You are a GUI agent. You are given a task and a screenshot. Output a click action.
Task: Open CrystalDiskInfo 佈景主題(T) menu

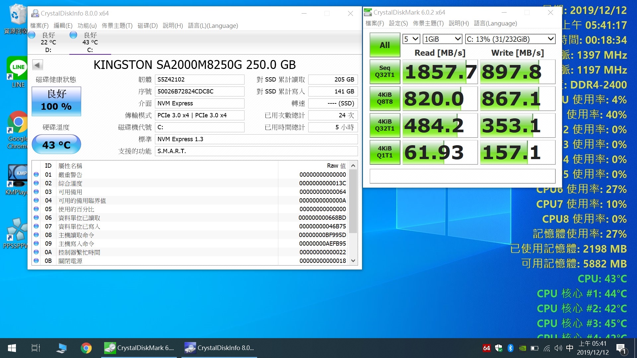pyautogui.click(x=117, y=26)
